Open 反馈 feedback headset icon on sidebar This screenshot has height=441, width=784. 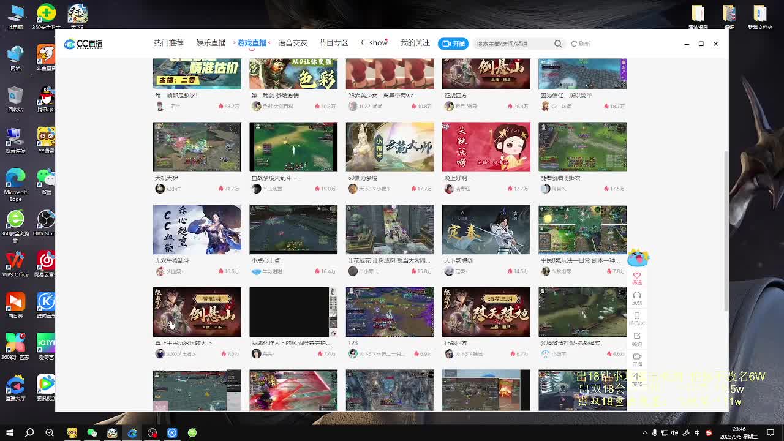click(x=637, y=296)
